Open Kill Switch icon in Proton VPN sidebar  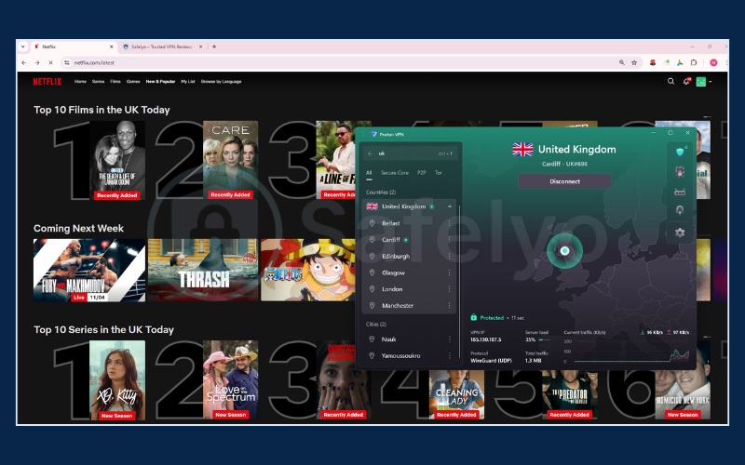(680, 172)
